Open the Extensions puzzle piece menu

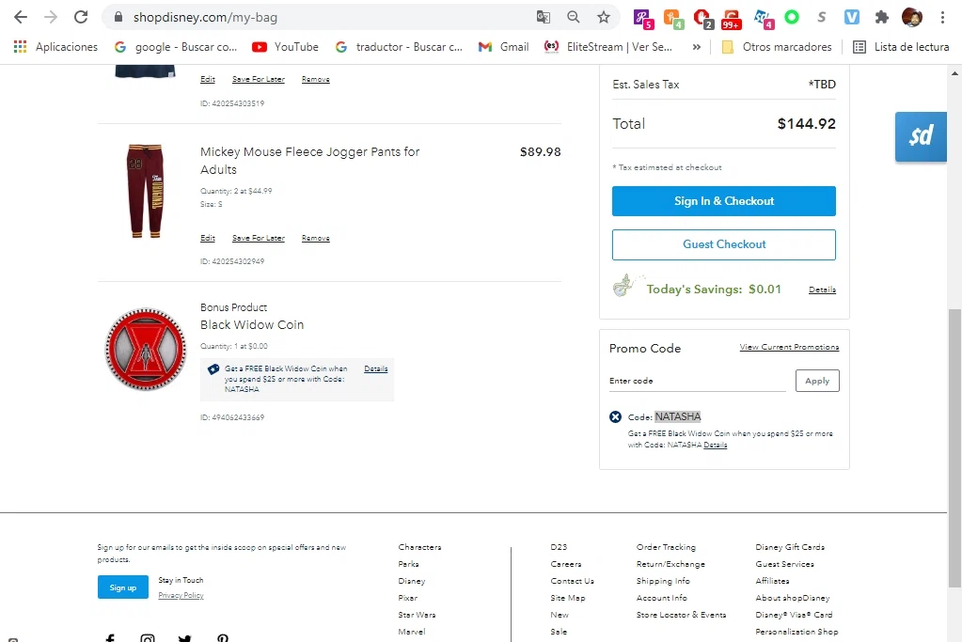882,17
